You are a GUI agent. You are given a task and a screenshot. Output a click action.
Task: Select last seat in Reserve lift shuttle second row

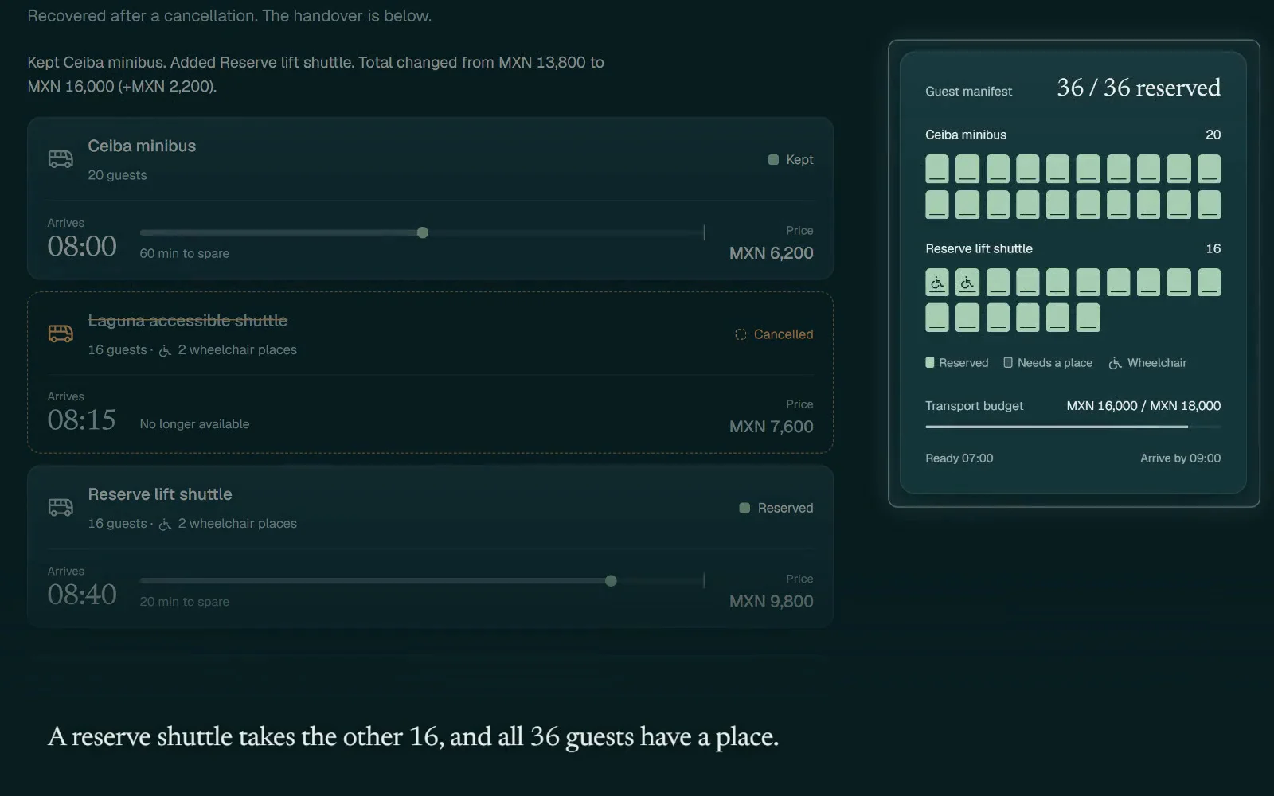click(x=1088, y=317)
